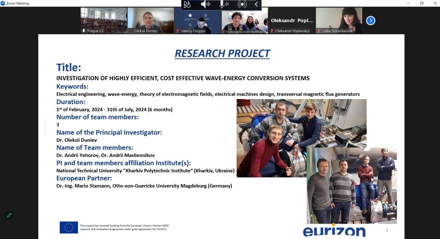Click the pin icon on Prague CZ
The image size is (440, 239).
click(84, 31)
